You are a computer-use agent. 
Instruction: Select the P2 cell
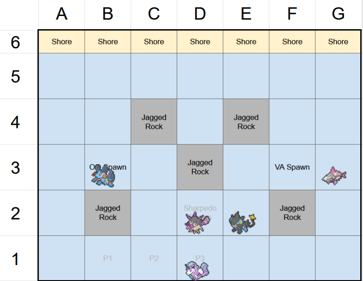[154, 258]
